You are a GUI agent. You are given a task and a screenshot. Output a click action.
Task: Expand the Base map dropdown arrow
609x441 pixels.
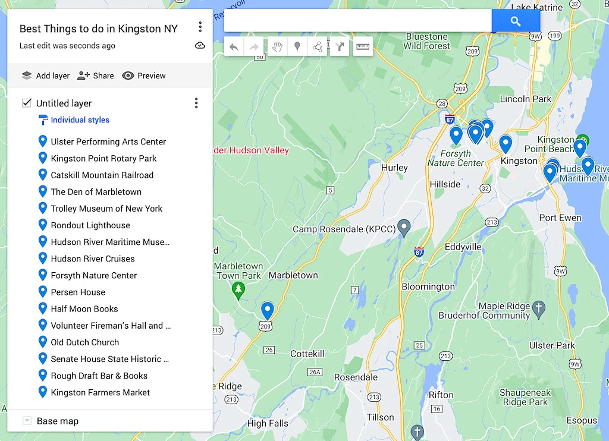(27, 421)
